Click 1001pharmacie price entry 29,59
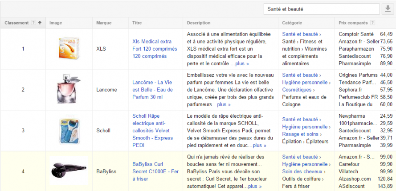 point(366,123)
